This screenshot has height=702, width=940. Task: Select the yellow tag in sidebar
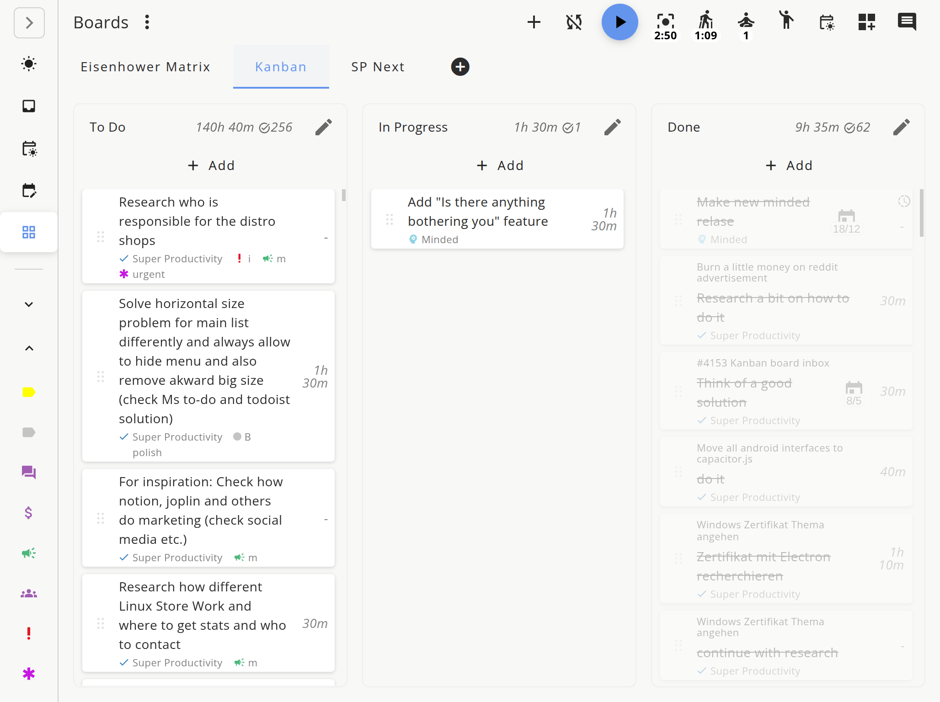[29, 392]
